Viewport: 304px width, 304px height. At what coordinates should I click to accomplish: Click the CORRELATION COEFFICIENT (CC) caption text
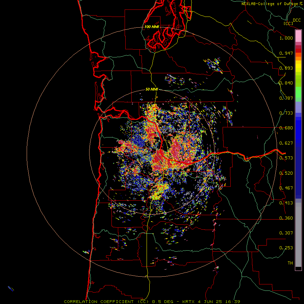(107, 302)
